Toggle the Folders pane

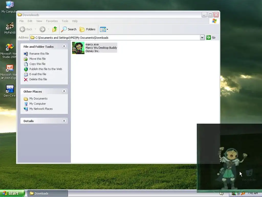88,29
